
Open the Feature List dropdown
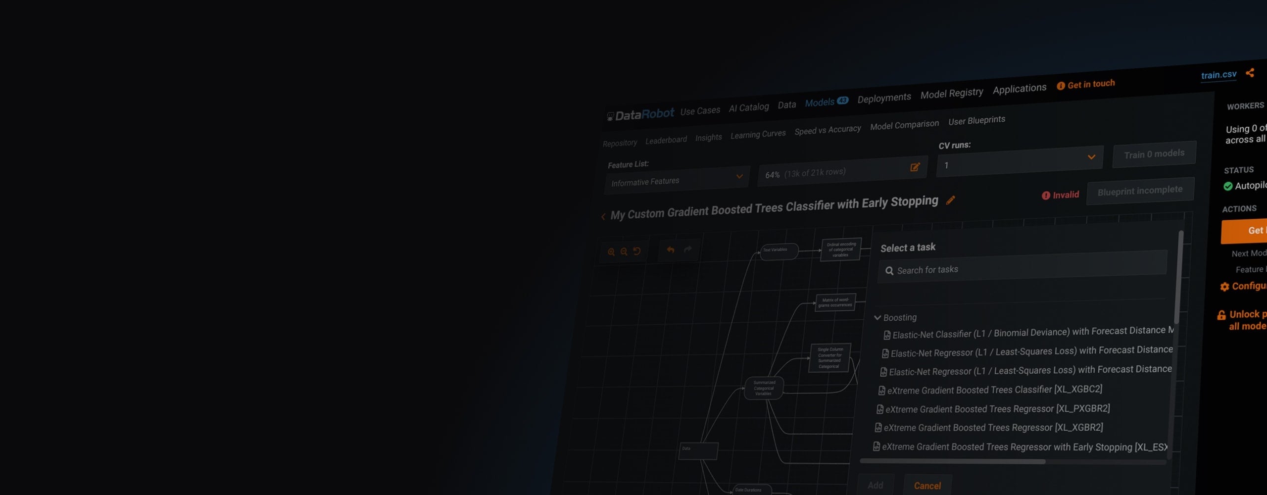coord(677,179)
